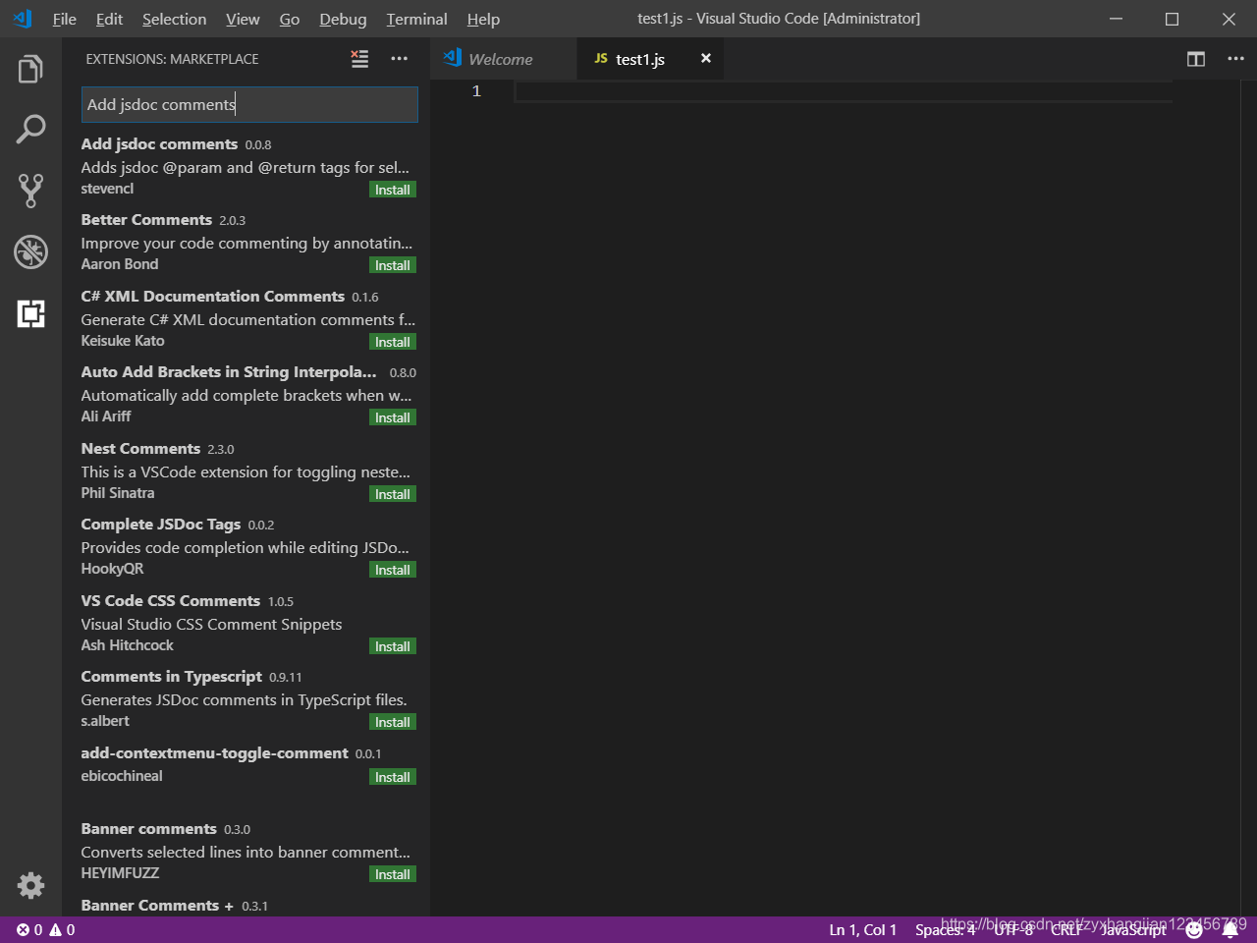
Task: Click the VS Code logo icon
Action: pos(22,19)
